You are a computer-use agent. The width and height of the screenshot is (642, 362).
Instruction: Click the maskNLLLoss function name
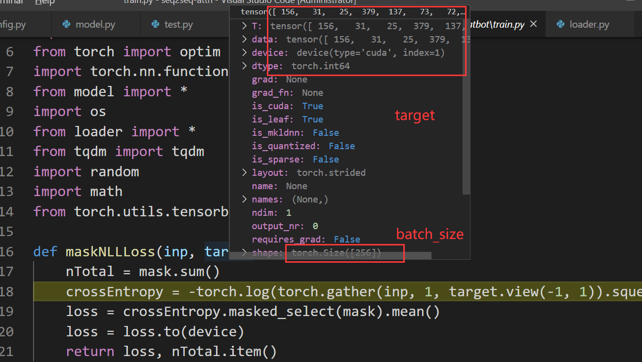coord(111,252)
